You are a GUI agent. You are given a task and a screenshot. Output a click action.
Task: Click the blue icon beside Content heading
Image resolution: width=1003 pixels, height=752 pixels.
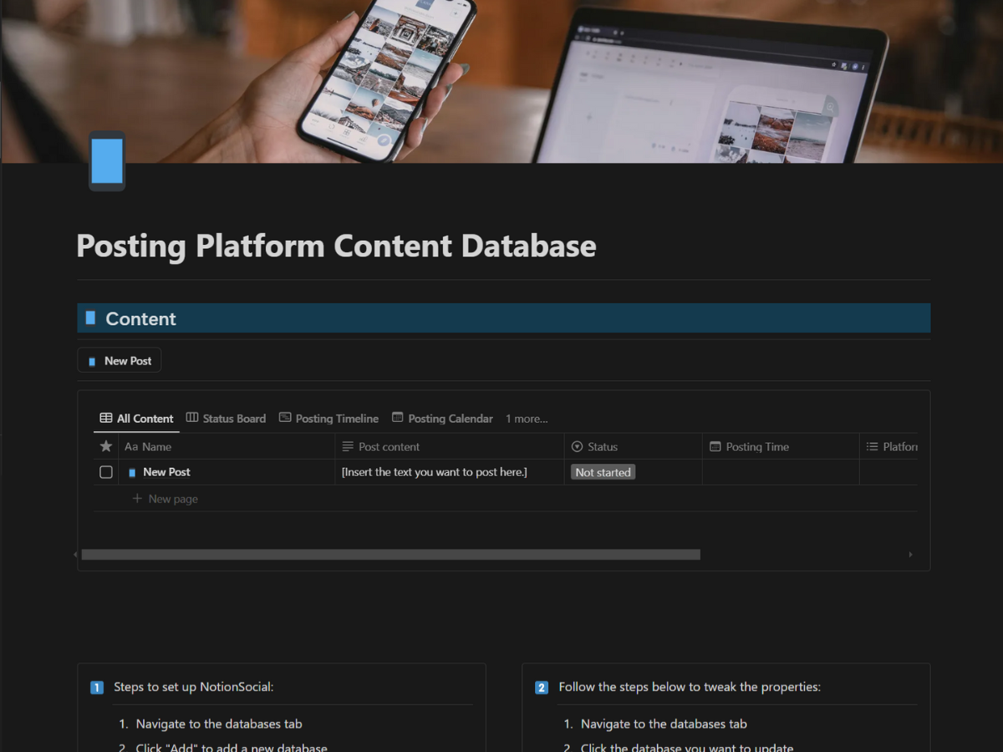90,318
